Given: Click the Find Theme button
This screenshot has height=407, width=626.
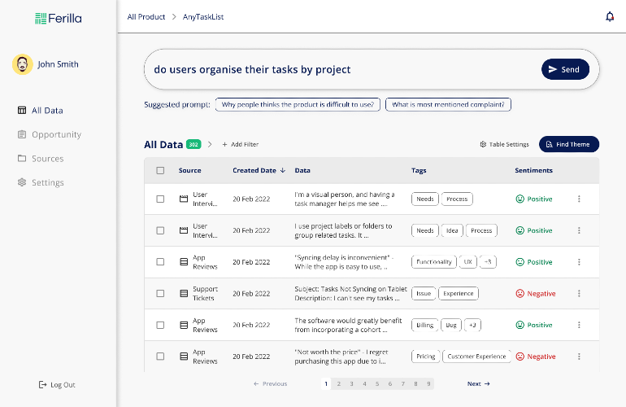Looking at the screenshot, I should (x=569, y=144).
